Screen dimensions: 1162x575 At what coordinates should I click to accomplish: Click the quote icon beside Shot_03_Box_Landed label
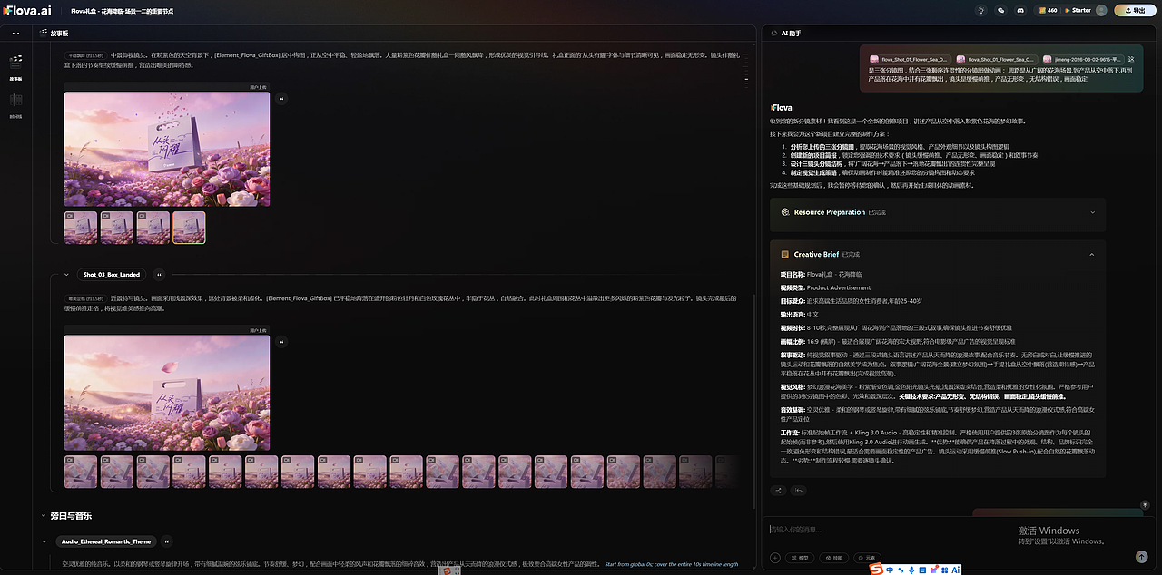click(159, 274)
